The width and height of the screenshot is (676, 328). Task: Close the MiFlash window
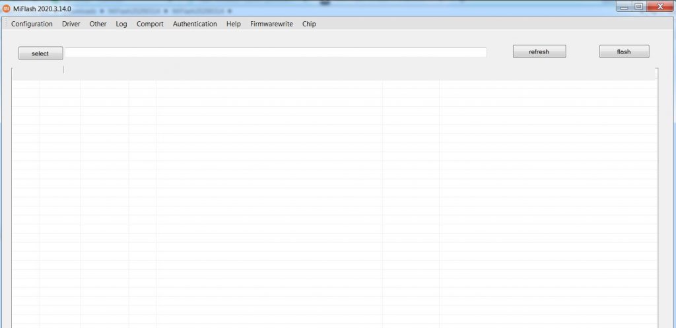coord(660,7)
